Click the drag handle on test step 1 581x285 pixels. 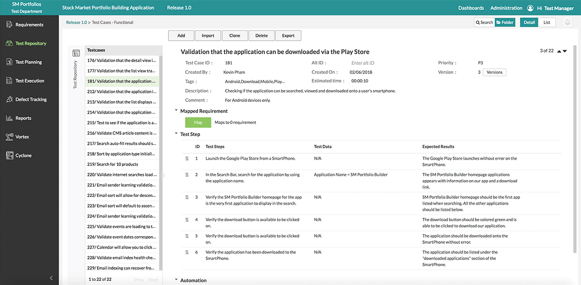187,158
